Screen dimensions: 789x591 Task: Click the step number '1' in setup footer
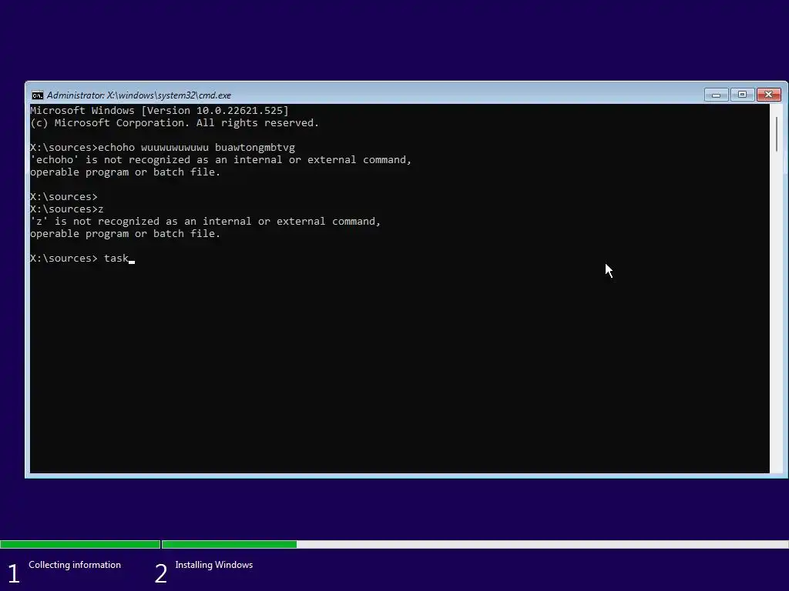tap(14, 573)
